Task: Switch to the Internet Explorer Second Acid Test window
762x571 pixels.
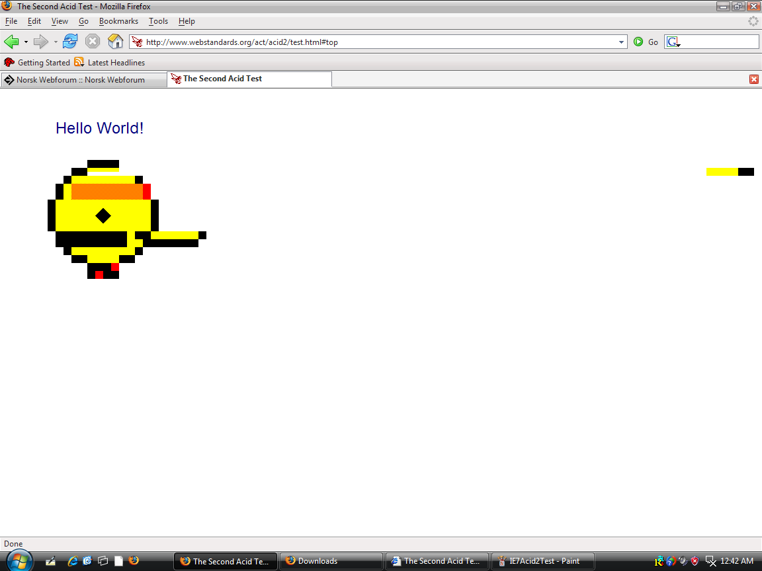Action: tap(437, 561)
